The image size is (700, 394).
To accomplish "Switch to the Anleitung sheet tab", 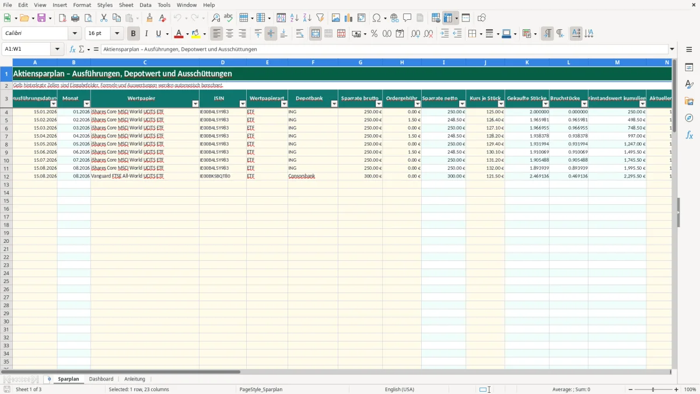I will [x=135, y=379].
